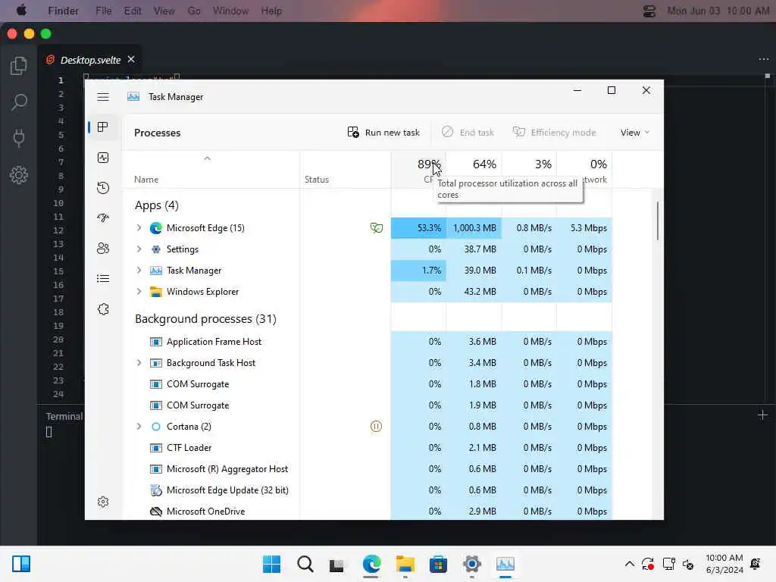The height and width of the screenshot is (582, 776).
Task: Expand Microsoft Edge (15) process group
Action: coord(139,227)
